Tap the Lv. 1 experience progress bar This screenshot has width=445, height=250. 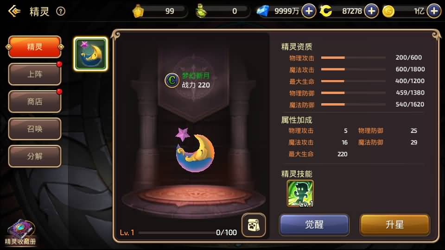[x=178, y=233]
